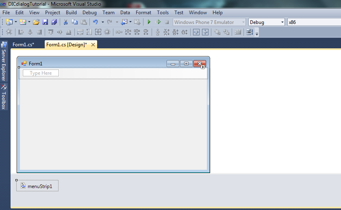This screenshot has height=210, width=341.
Task: Click the Size to Grid icon
Action: coord(107,32)
